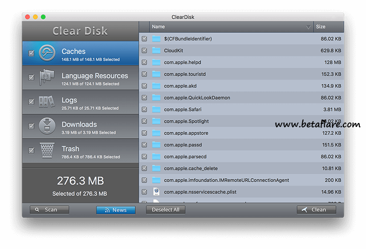The width and height of the screenshot is (366, 249).
Task: Click the Logs binders icon
Action: pos(47,102)
